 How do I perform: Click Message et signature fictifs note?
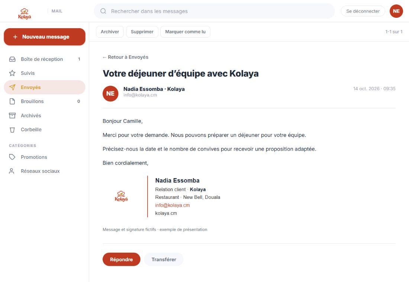tap(155, 230)
